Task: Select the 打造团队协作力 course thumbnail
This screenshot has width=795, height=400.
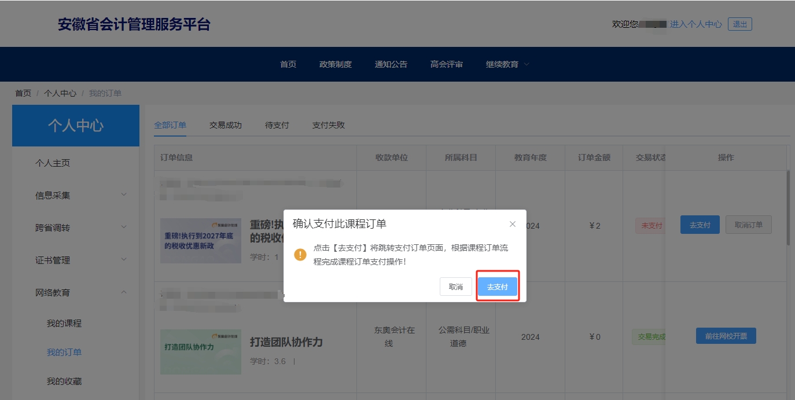Action: point(200,352)
